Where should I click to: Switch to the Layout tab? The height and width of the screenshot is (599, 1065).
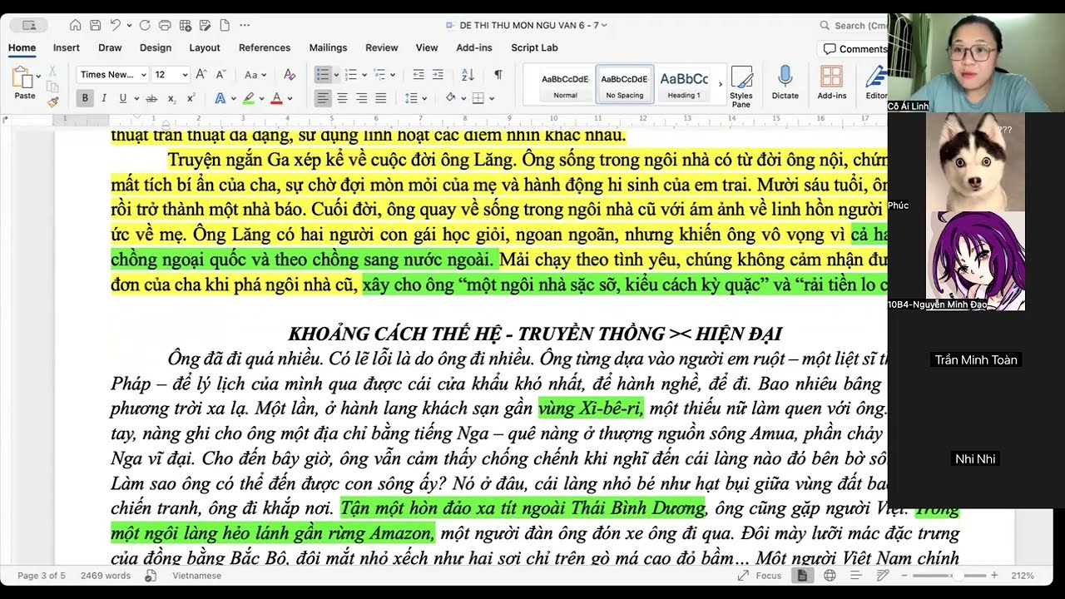click(205, 48)
